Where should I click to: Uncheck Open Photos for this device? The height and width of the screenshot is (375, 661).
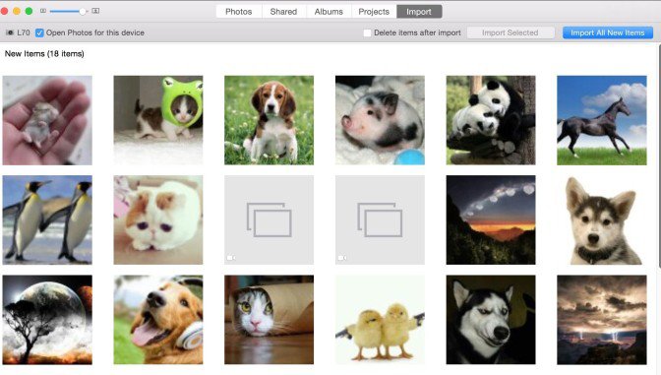[x=39, y=32]
